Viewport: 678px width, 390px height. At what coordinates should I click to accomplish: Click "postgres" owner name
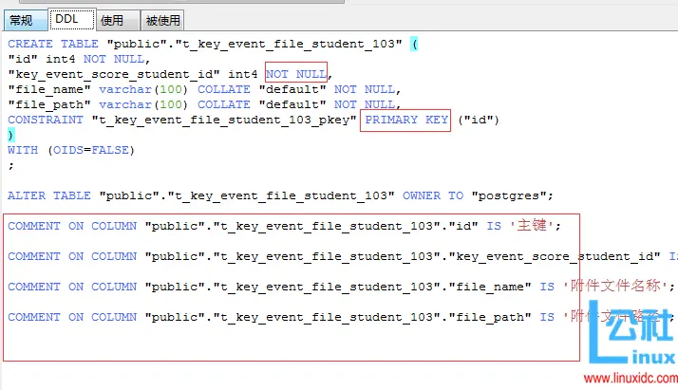tap(509, 195)
